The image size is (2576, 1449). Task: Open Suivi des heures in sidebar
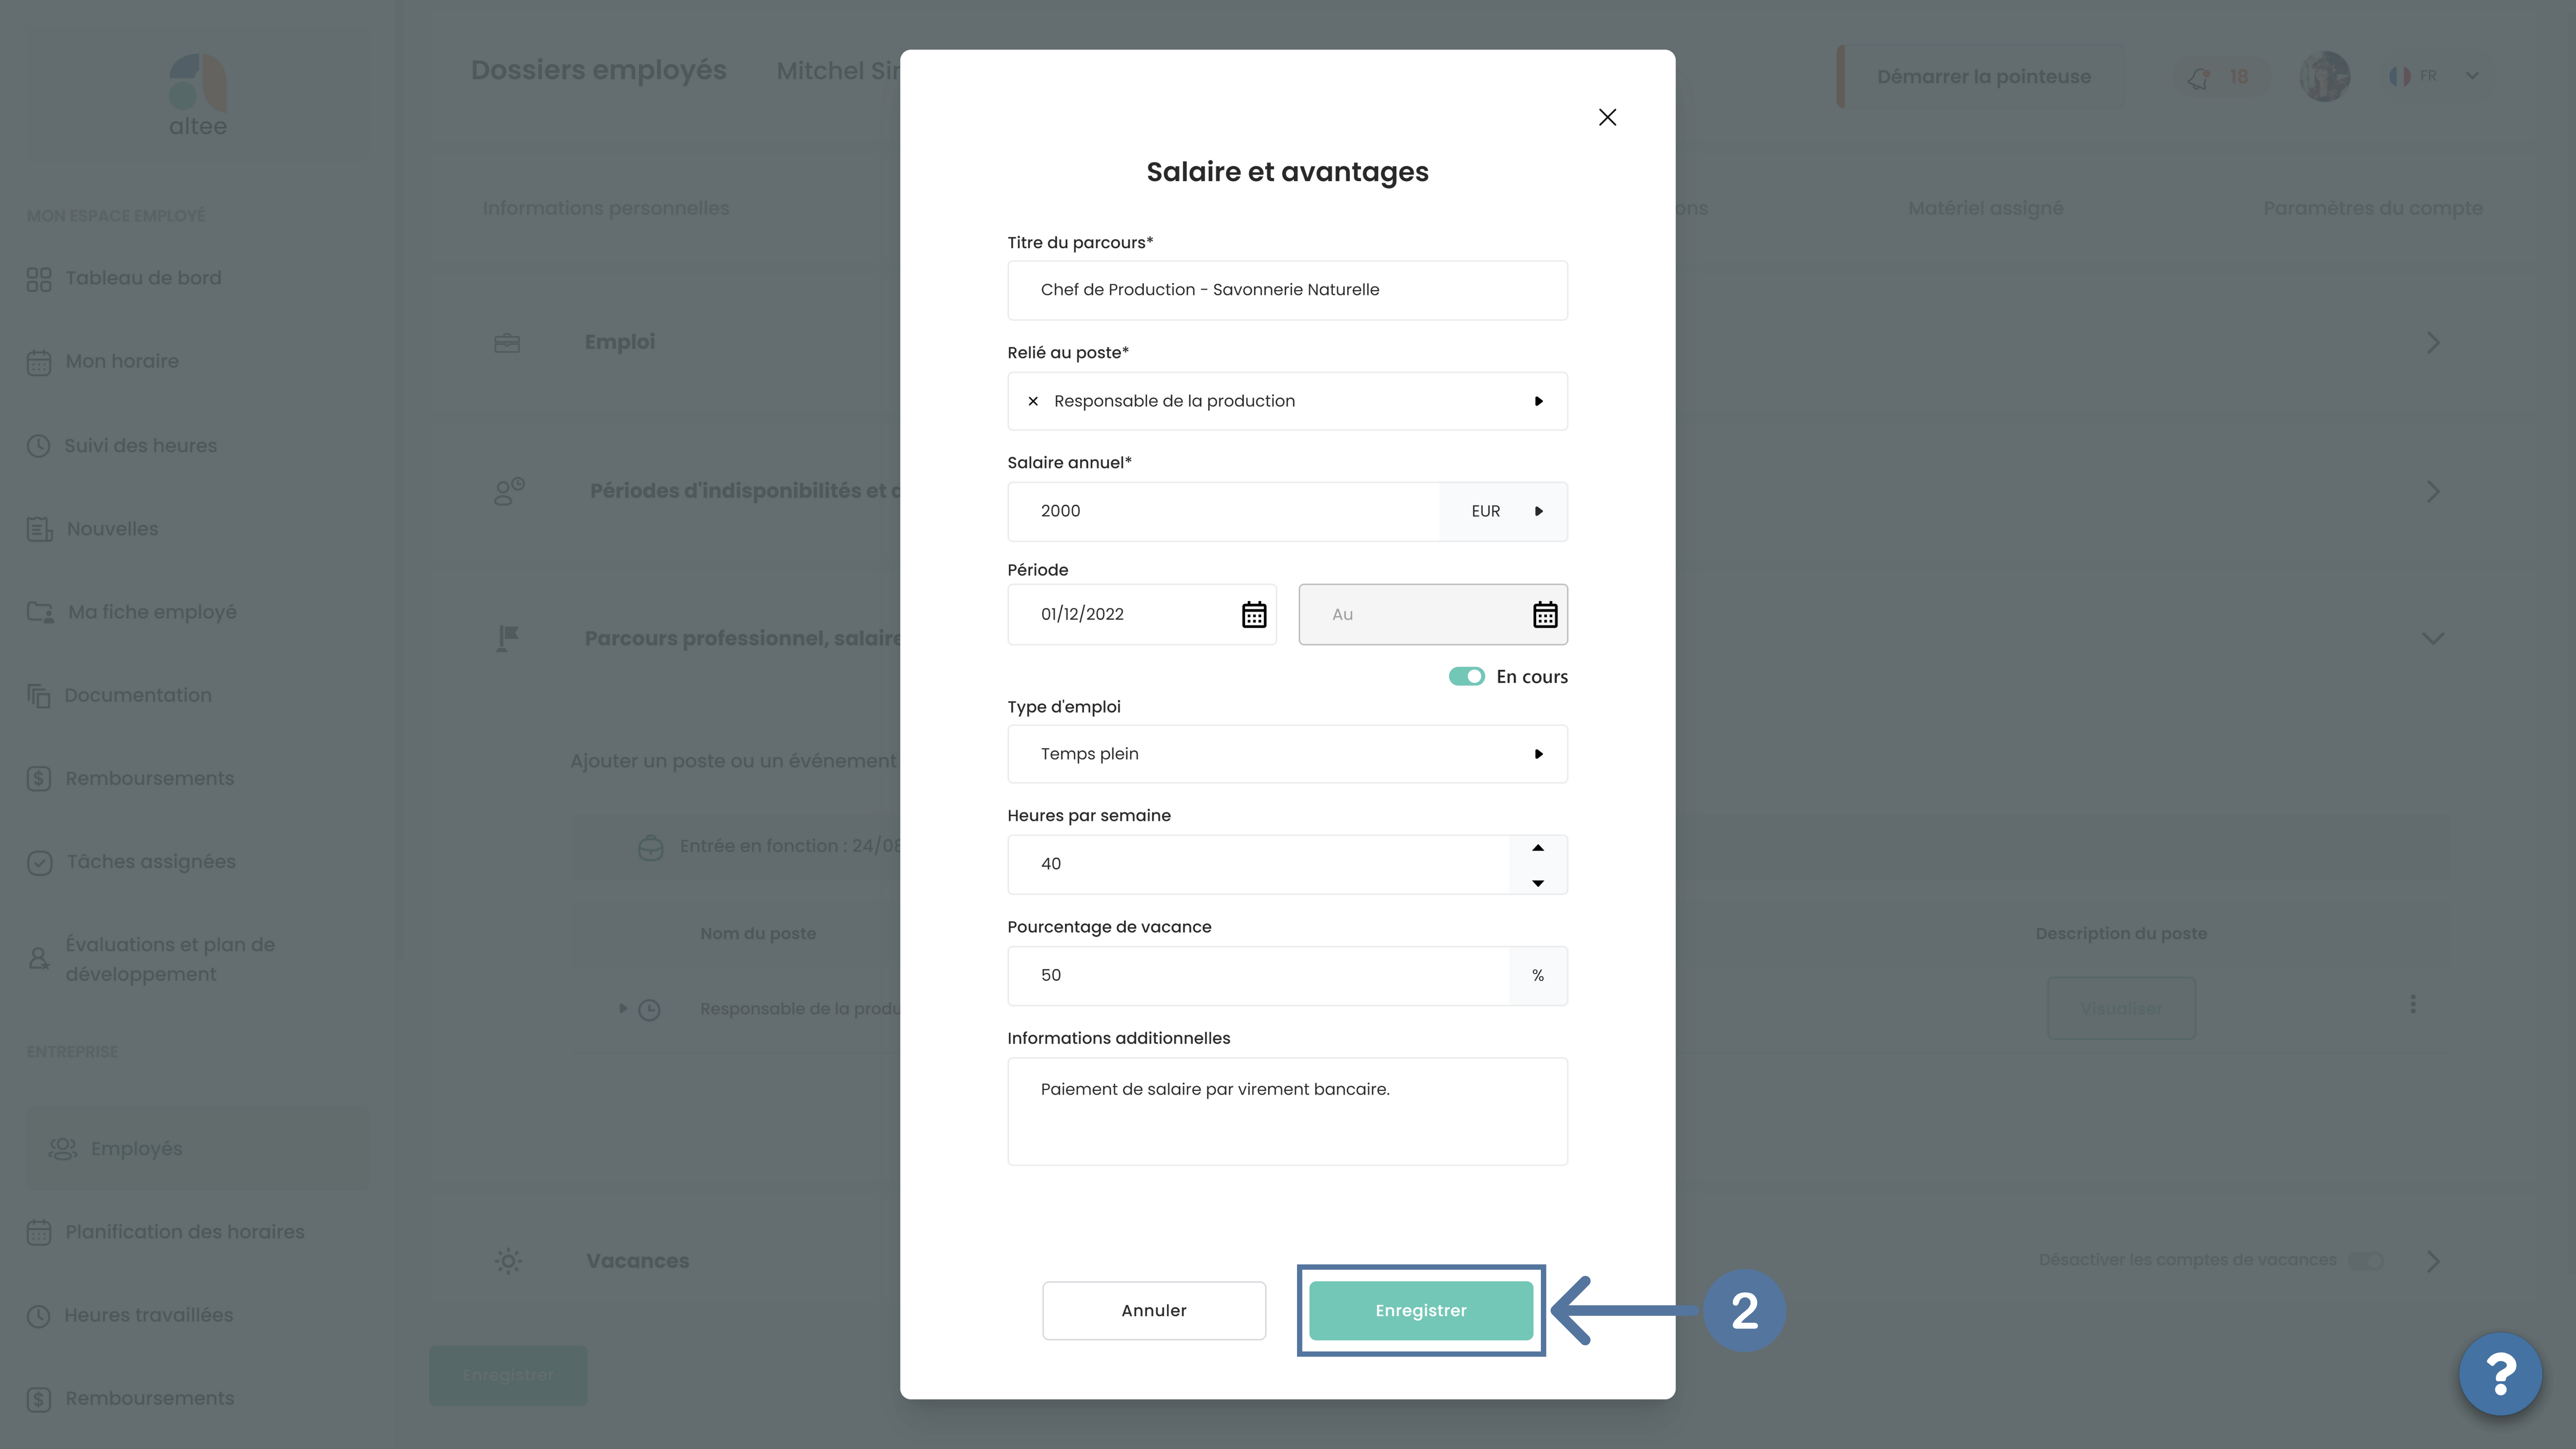(140, 446)
